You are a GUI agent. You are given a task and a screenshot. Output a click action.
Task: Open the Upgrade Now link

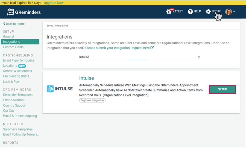(x=54, y=3)
